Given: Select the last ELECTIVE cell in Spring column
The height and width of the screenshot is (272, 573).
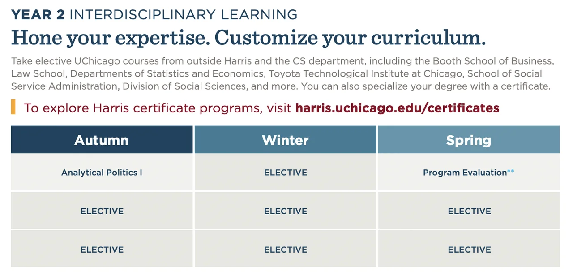Looking at the screenshot, I should tap(469, 250).
